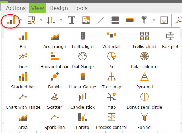Expand the chart type dropdown arrow
182x133 pixels.
(21, 20)
